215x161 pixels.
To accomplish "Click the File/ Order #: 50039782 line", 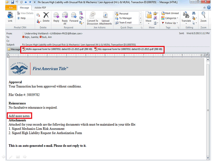I will [24, 95].
